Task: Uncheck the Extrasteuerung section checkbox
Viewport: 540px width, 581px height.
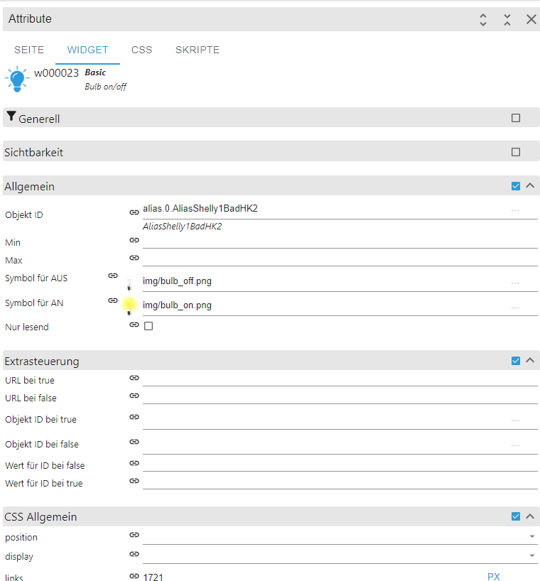Action: [x=516, y=361]
